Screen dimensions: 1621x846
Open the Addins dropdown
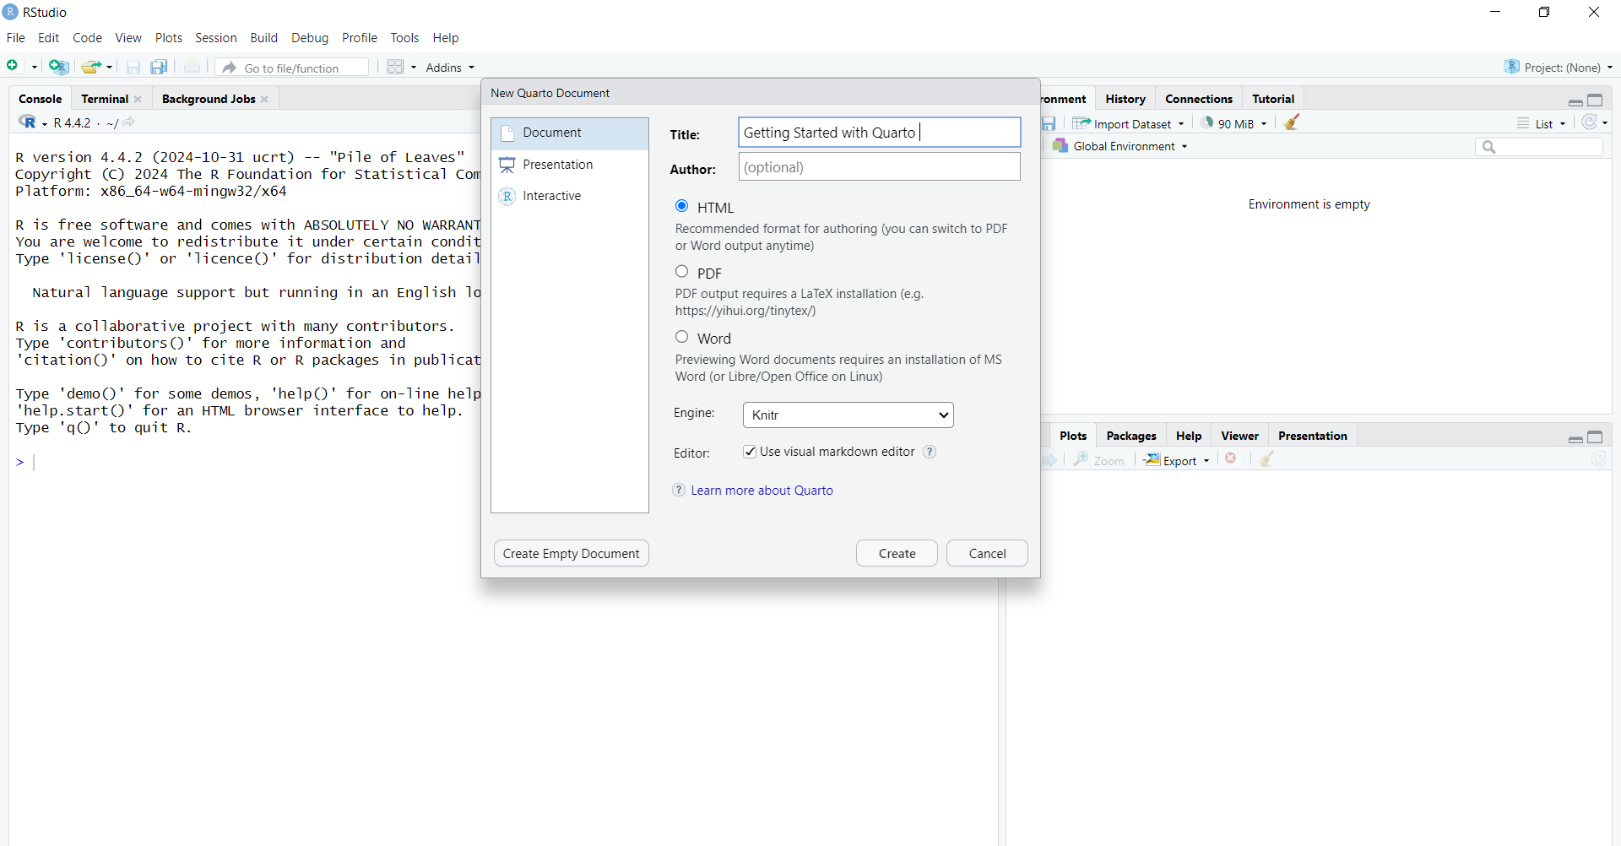pyautogui.click(x=450, y=68)
